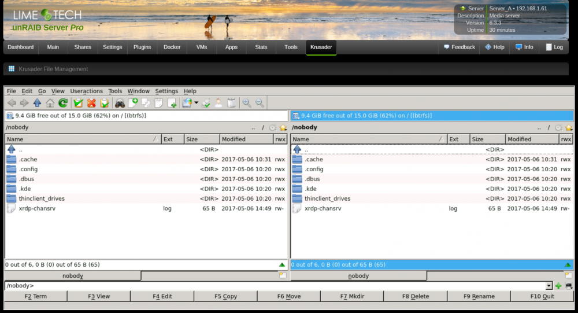Screen dimensions: 578x313
Task: Sort right panel by Modified column header
Action: click(532, 139)
